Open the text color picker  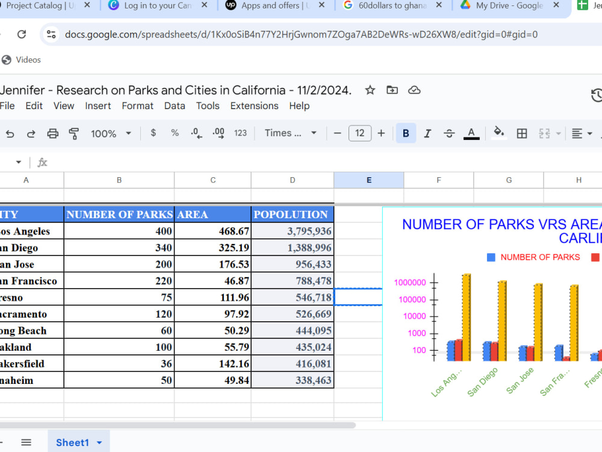click(x=471, y=133)
